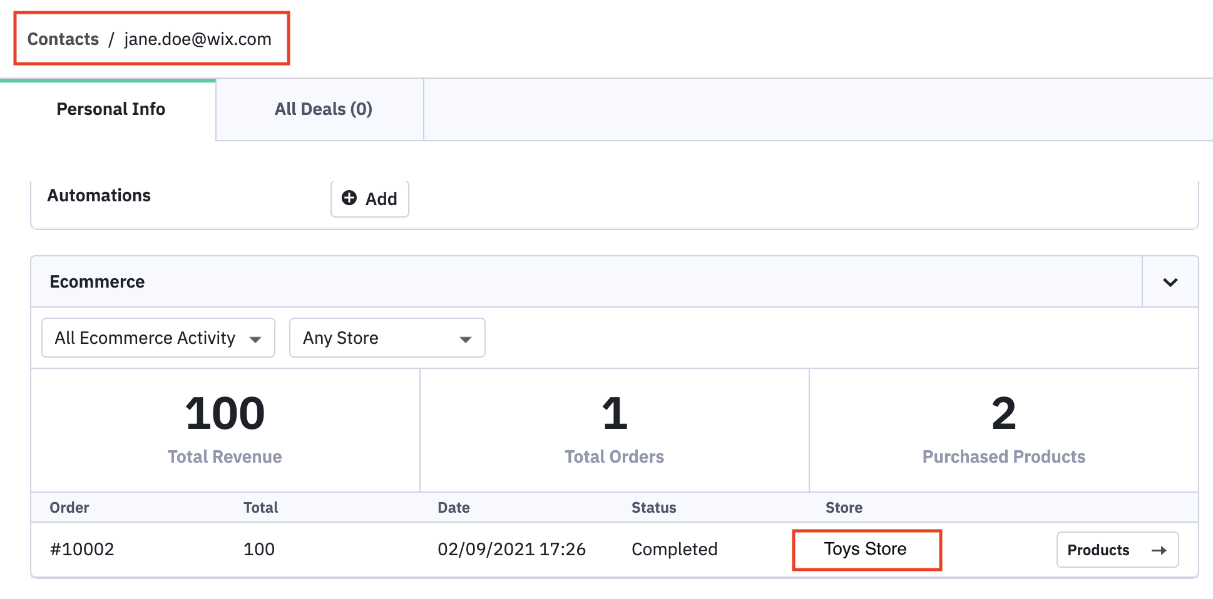Click the Status column header
Image resolution: width=1213 pixels, height=599 pixels.
coord(654,508)
